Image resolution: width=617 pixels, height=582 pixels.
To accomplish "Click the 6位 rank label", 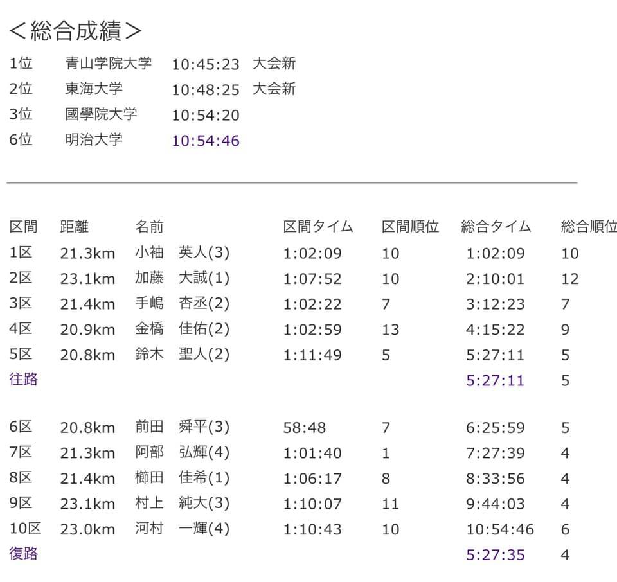I will (21, 139).
